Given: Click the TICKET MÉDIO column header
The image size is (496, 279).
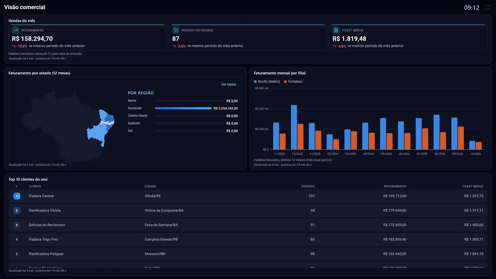Looking at the screenshot, I should [473, 186].
